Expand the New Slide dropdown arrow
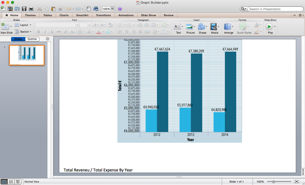The width and height of the screenshot is (305, 185). 11,27
